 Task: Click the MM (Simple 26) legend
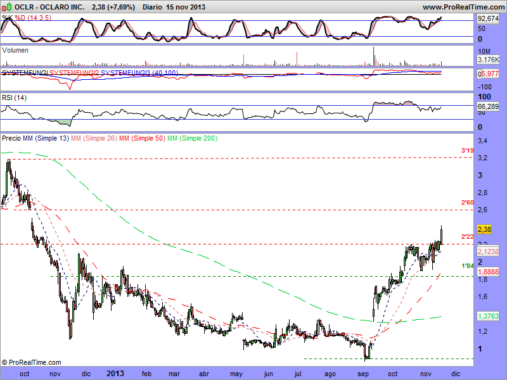94,138
